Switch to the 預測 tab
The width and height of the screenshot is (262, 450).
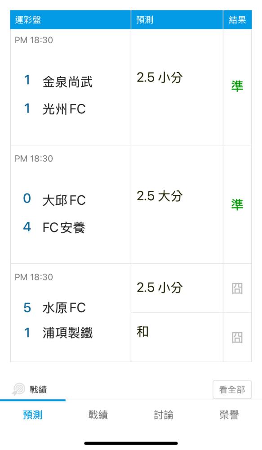pyautogui.click(x=33, y=415)
